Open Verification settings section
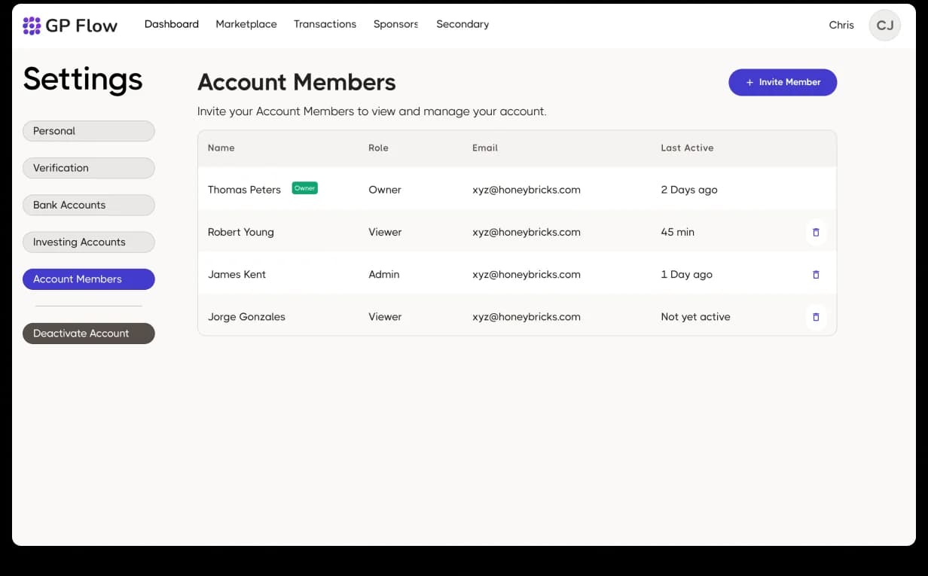928x576 pixels. [89, 168]
